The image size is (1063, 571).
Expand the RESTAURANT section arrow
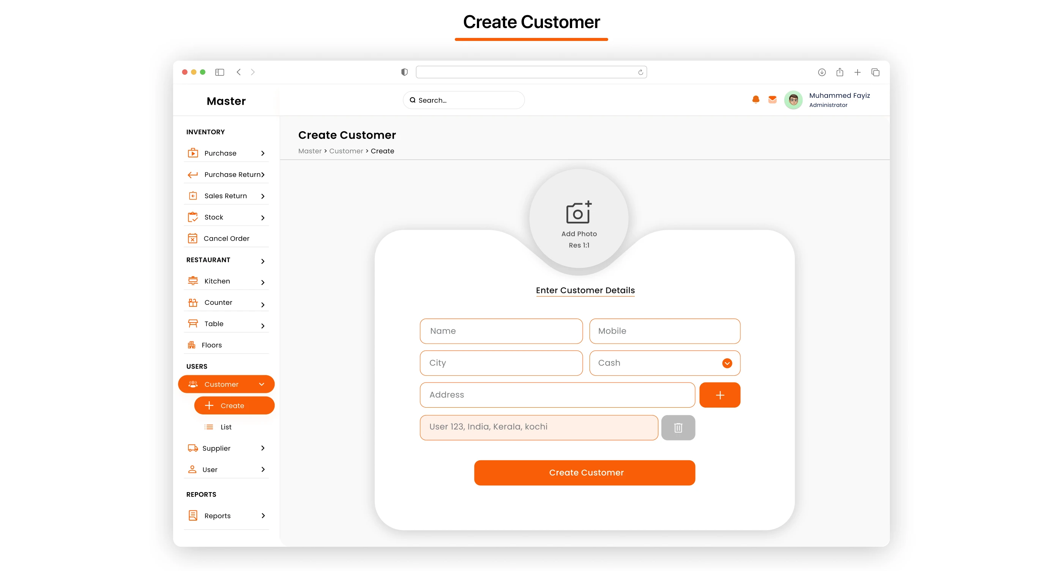(x=262, y=261)
